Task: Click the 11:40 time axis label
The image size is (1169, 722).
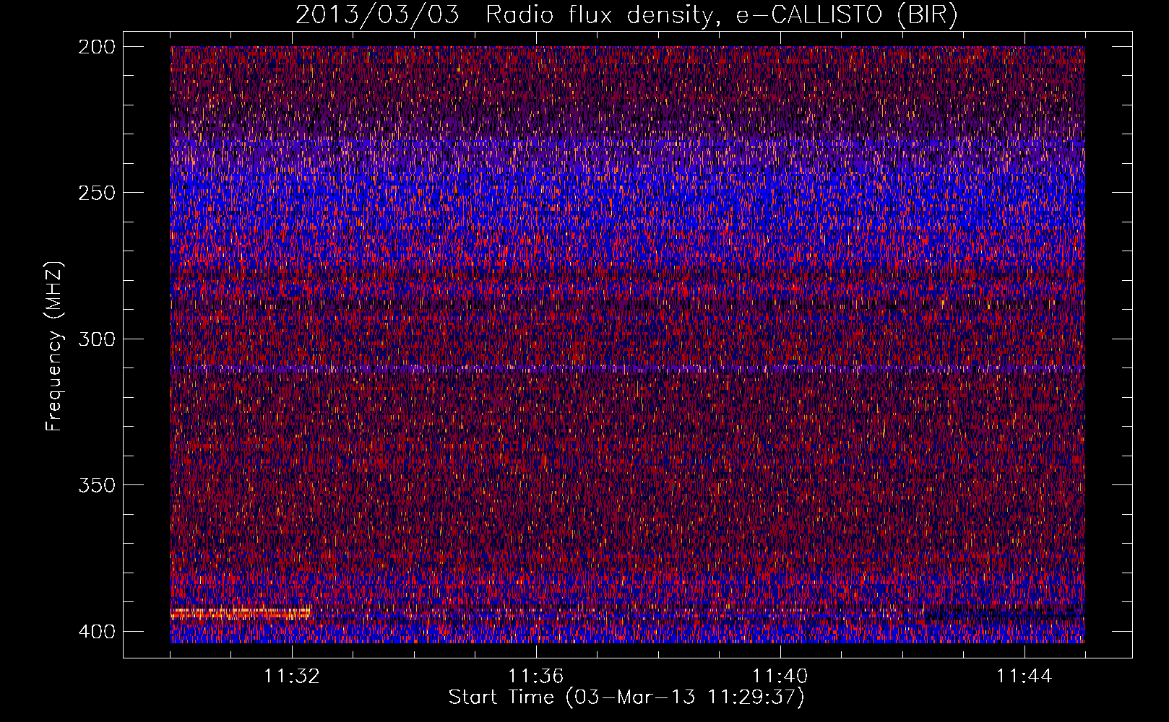Action: point(780,677)
